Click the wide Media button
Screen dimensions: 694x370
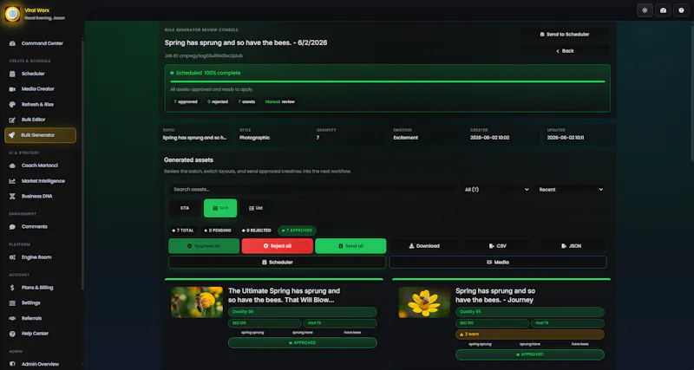[x=497, y=263]
